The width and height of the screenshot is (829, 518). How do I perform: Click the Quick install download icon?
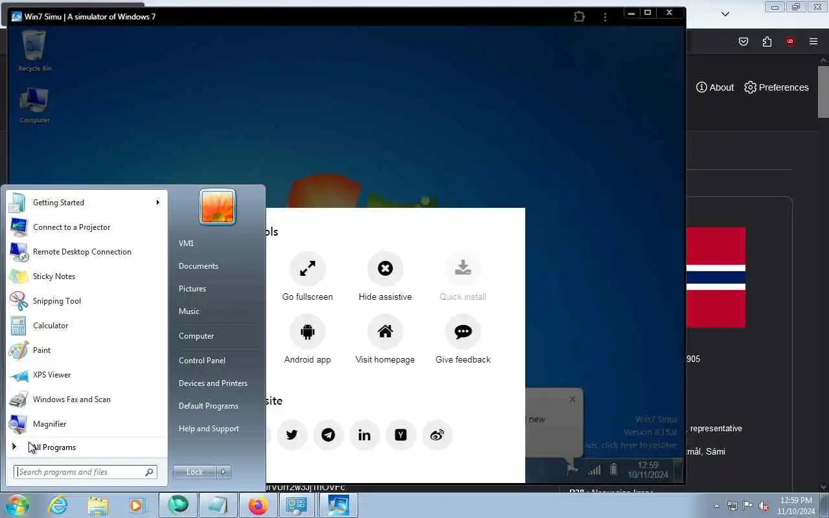coord(463,269)
